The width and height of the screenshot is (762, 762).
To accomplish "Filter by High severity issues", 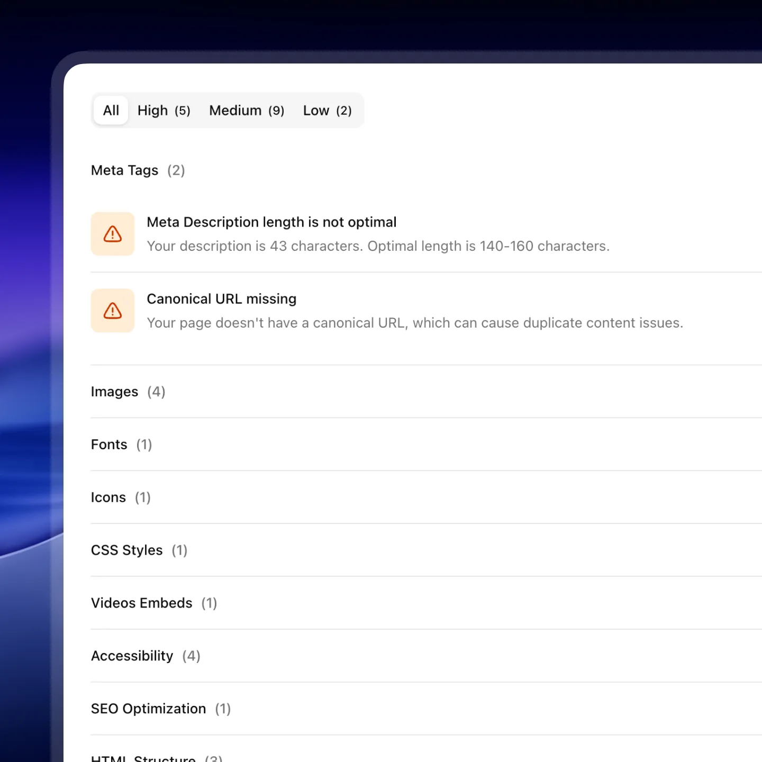I will pyautogui.click(x=164, y=110).
